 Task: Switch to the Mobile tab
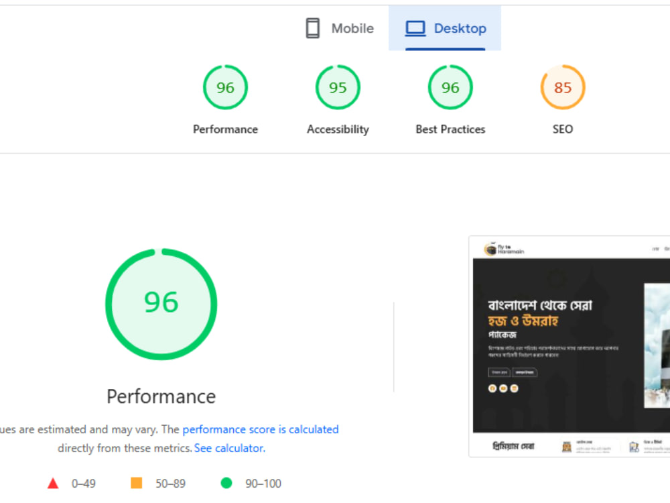pyautogui.click(x=340, y=28)
